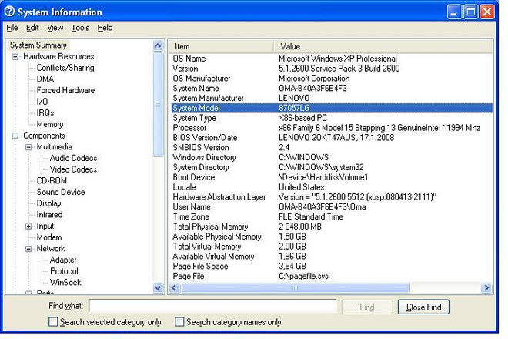Screen dimensions: 508x339
Task: Collapse the Components node
Action: point(15,136)
